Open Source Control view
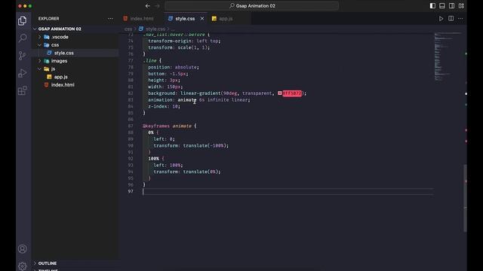483x271 pixels. click(x=22, y=56)
